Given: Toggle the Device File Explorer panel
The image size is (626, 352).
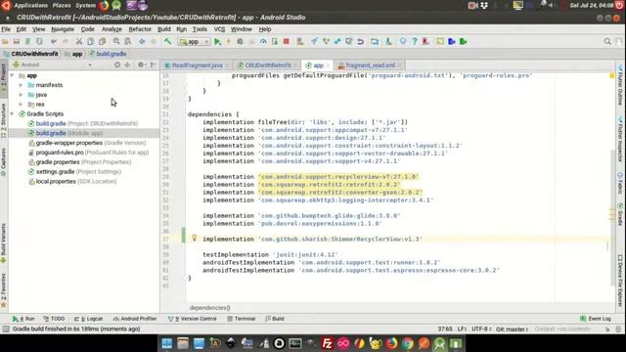Looking at the screenshot, I should pyautogui.click(x=620, y=282).
